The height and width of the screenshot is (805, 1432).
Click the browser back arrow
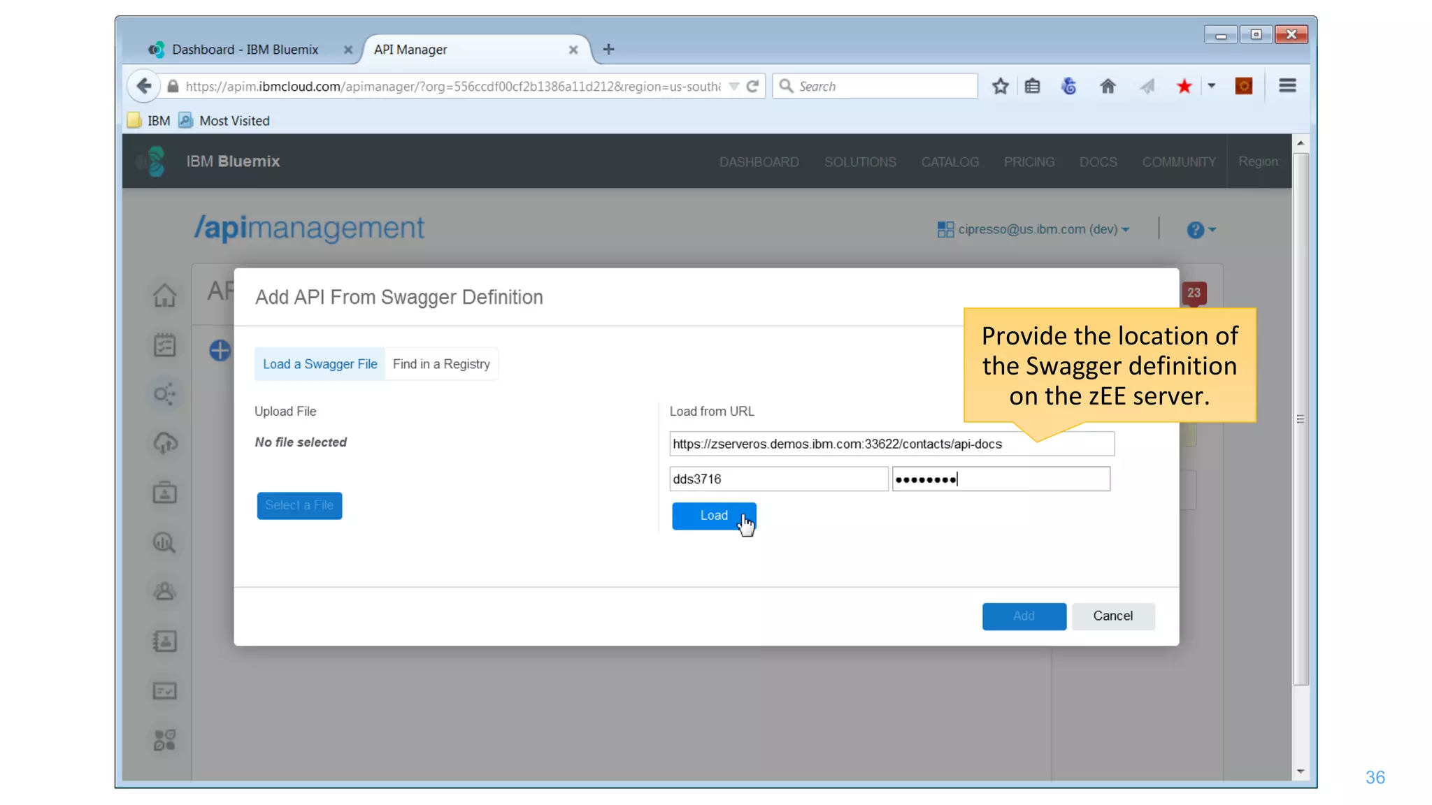click(144, 86)
